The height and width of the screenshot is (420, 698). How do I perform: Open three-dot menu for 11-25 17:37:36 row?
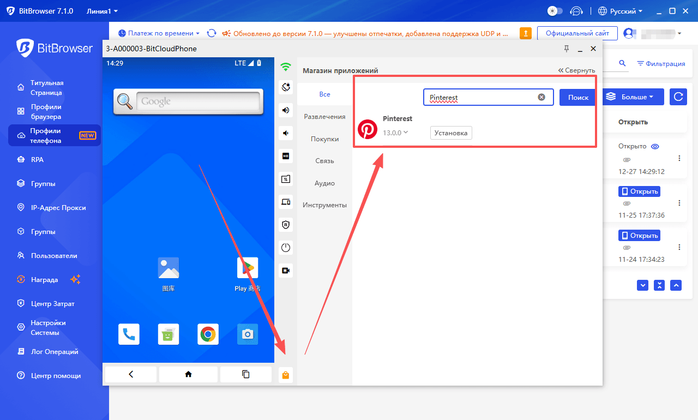tap(679, 203)
